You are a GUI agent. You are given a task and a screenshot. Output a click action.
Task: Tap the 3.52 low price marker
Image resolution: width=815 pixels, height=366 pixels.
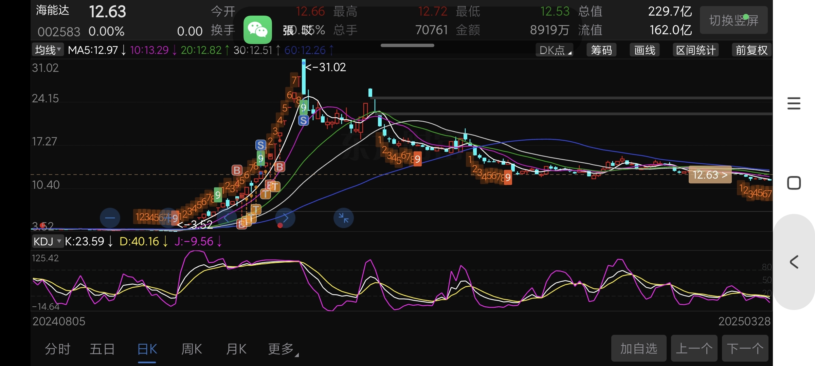195,224
